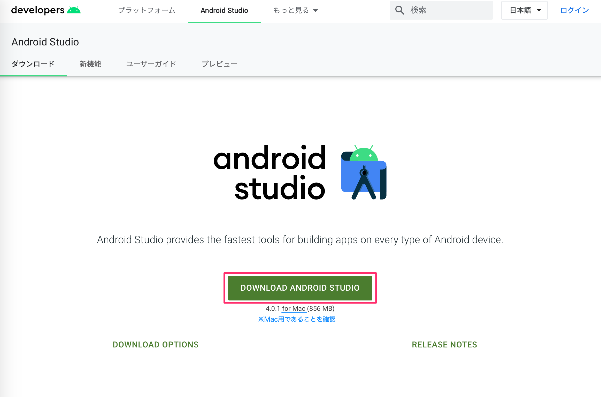Click the Android Studio compass logo image
The image size is (601, 397).
pos(364,172)
